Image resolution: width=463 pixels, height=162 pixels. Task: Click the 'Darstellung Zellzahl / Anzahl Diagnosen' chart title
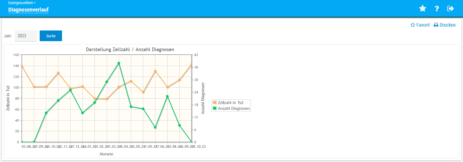(130, 49)
